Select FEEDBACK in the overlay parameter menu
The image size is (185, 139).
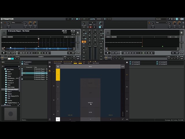point(90,103)
